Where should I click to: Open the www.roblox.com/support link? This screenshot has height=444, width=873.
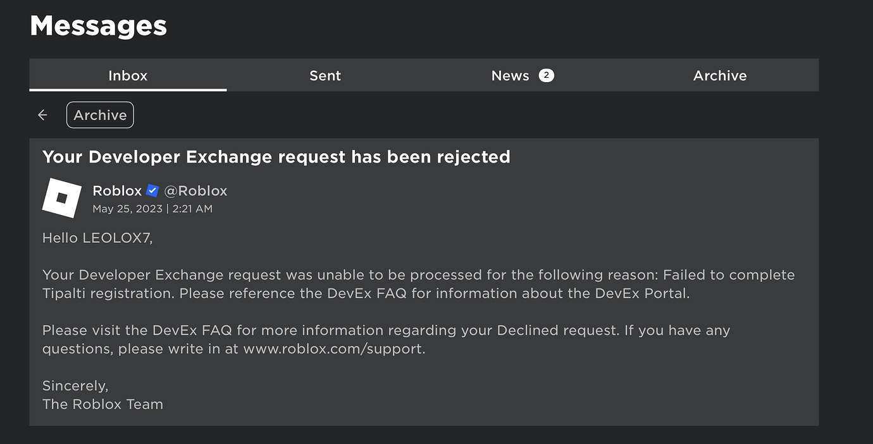[334, 348]
